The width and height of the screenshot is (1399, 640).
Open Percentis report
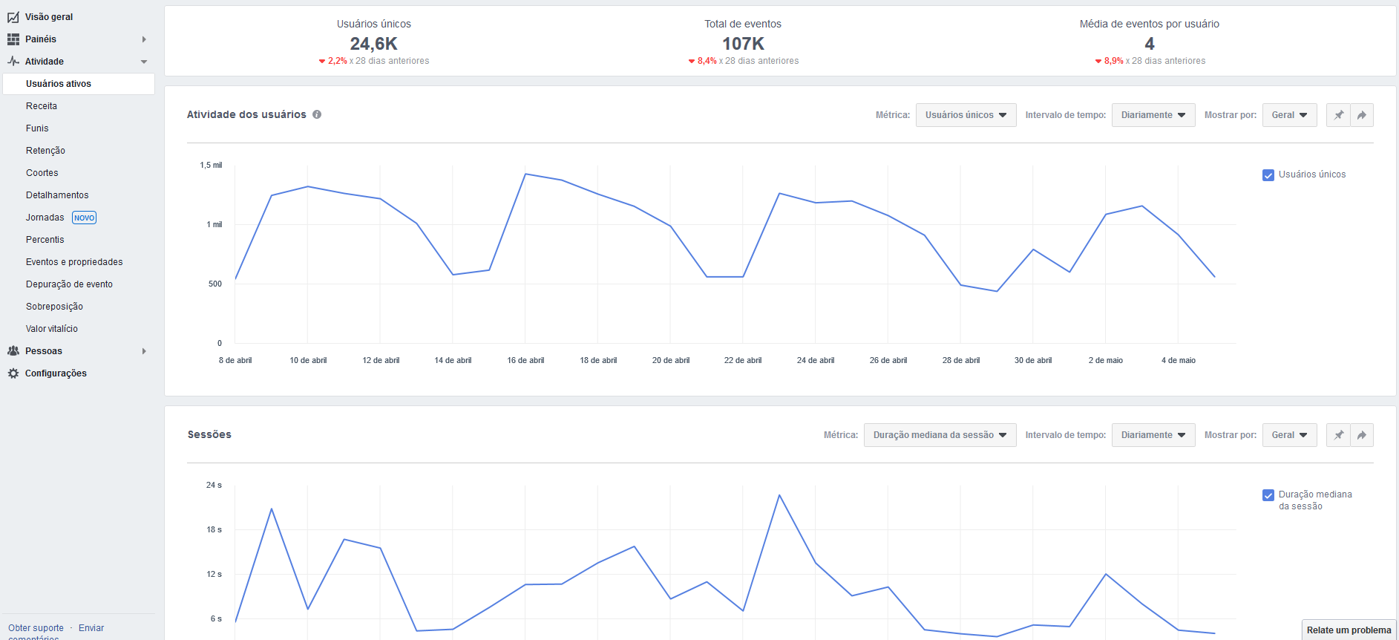45,240
